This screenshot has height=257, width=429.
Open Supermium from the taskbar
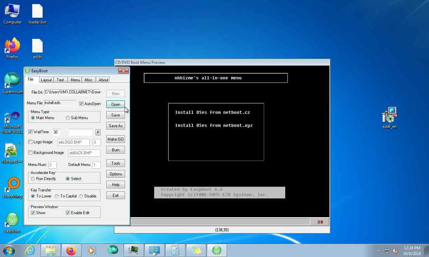(x=113, y=250)
